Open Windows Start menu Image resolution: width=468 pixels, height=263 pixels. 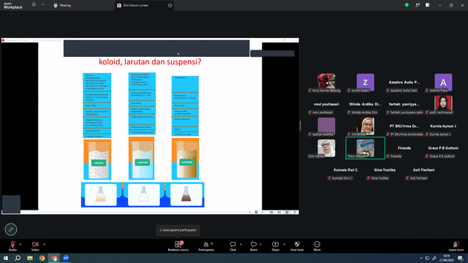pyautogui.click(x=6, y=258)
